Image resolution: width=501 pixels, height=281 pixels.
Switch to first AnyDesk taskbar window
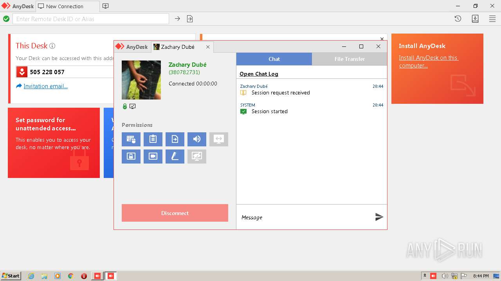[x=97, y=276]
